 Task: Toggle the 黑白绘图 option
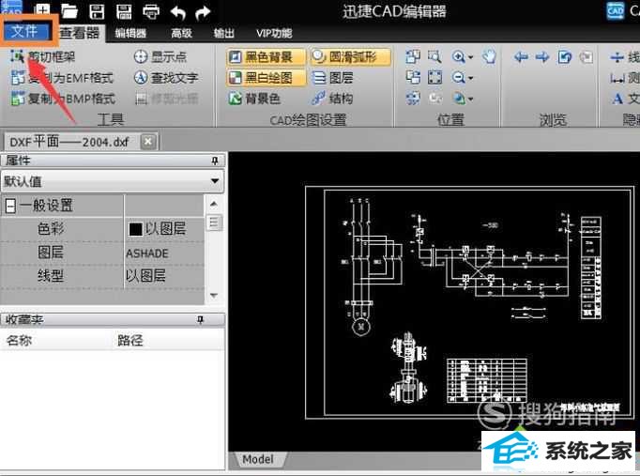(266, 78)
